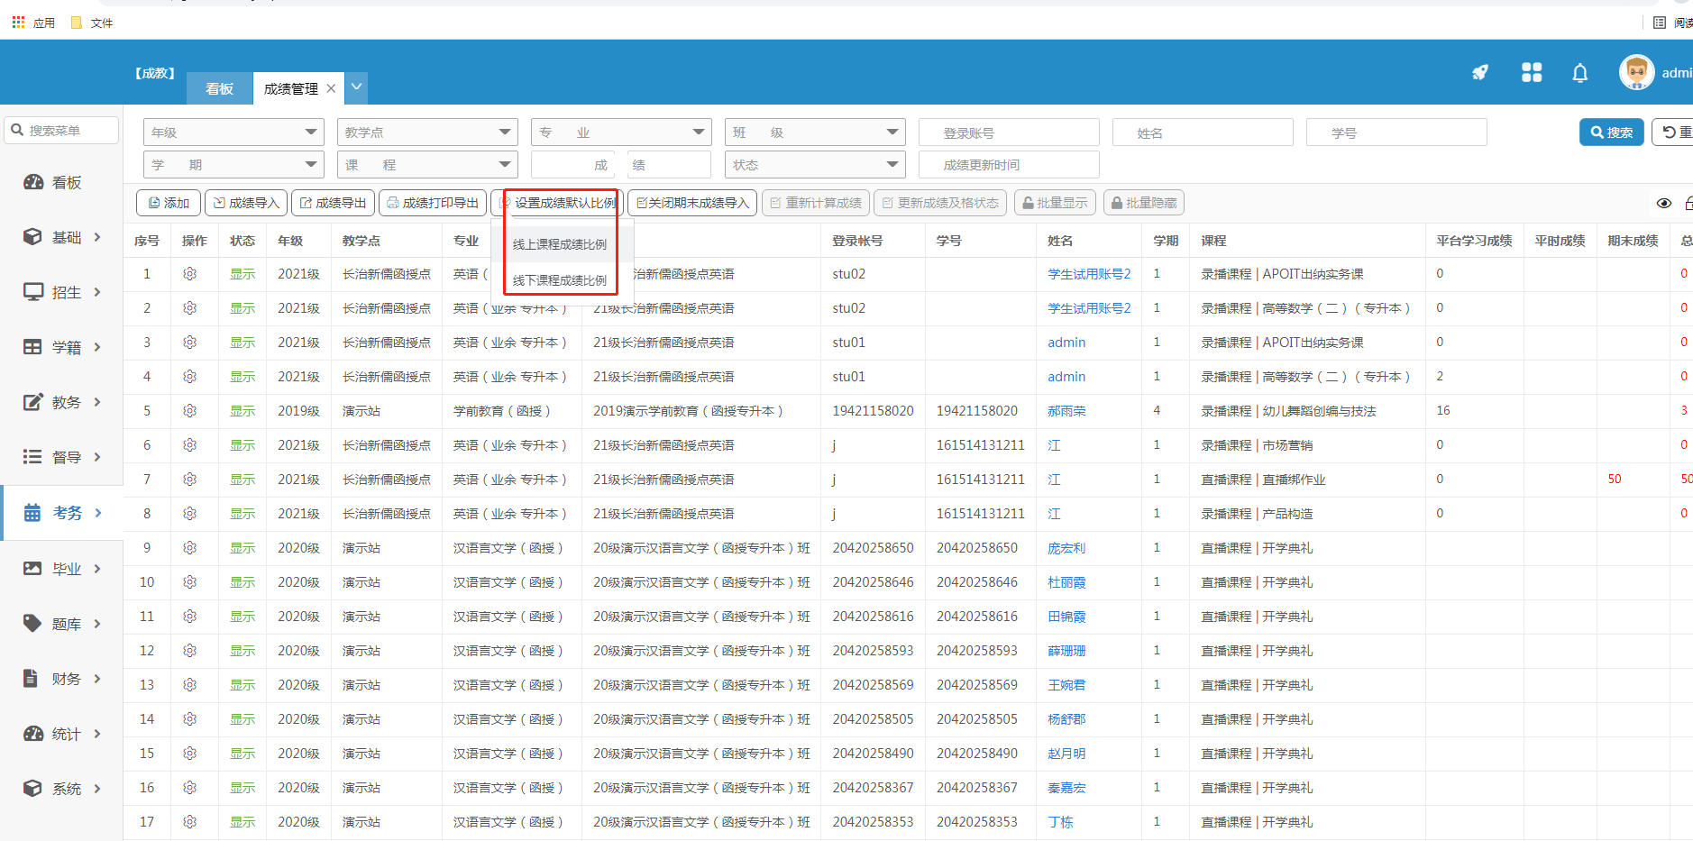Toggle 显示 status in row 9

243,548
